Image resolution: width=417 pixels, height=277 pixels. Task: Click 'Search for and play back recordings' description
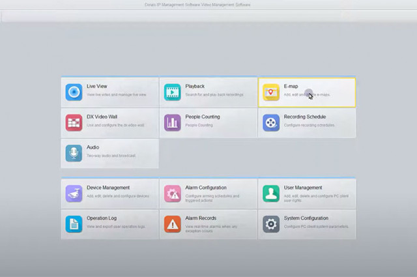(214, 95)
